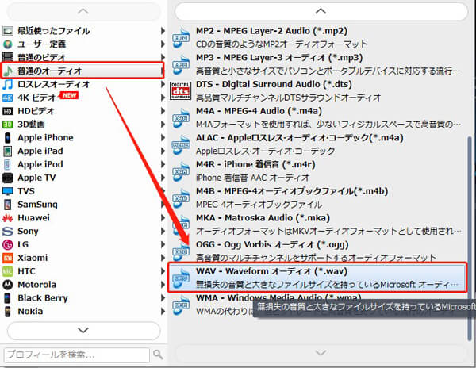Screen dimensions: 476x368
Task: Open the Huawei category
Action: 83,218
